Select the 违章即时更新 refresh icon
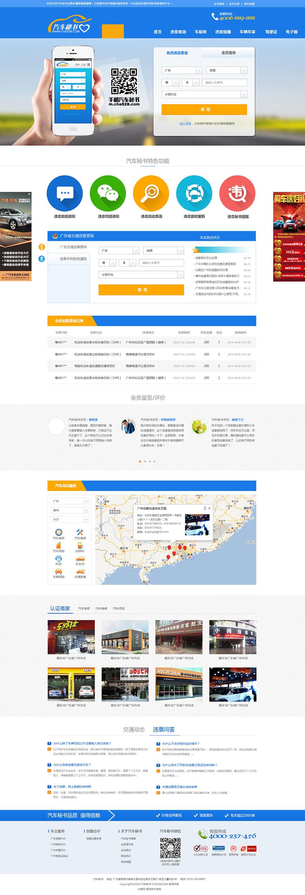Image resolution: width=305 pixels, height=895 pixels. [194, 193]
